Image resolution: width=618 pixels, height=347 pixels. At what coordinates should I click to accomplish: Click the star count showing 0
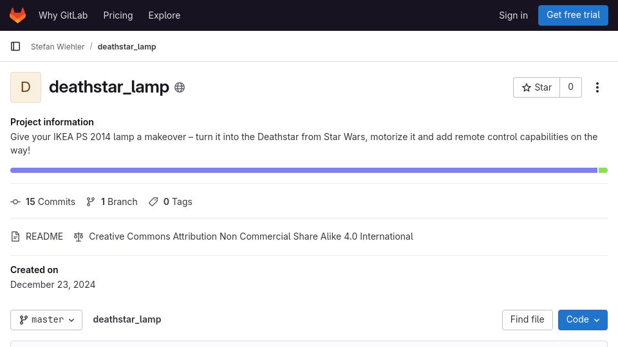tap(570, 87)
